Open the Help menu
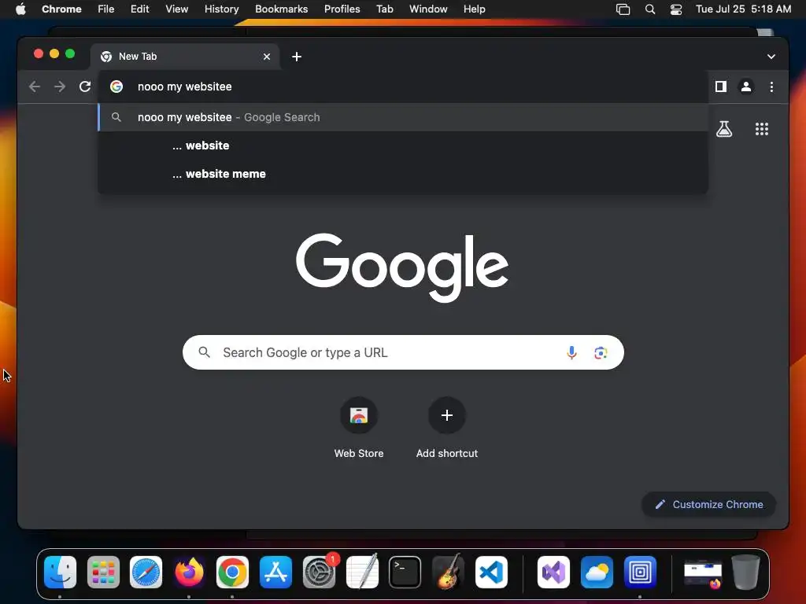 point(474,9)
